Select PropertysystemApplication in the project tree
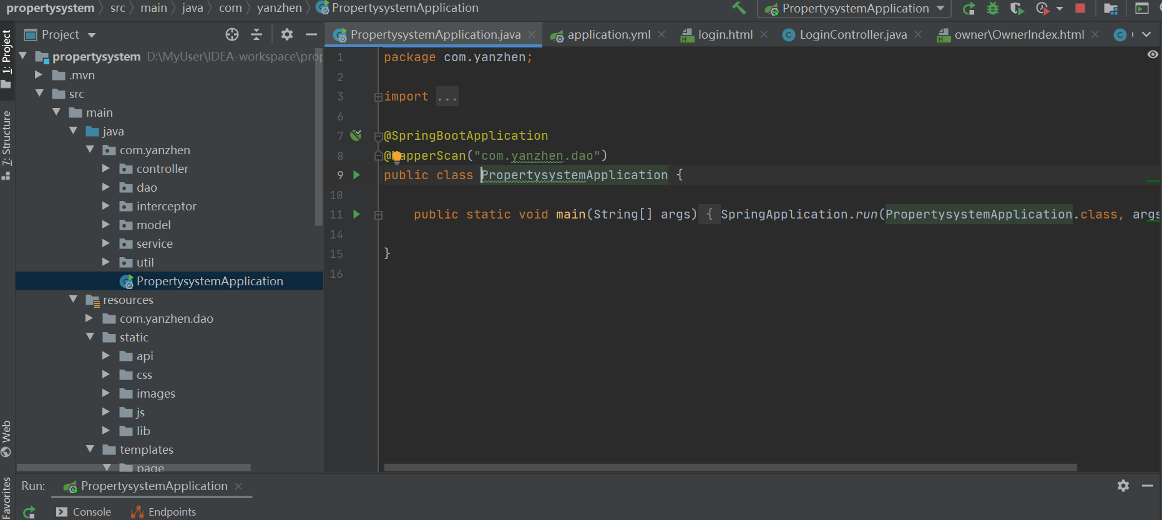The height and width of the screenshot is (520, 1162). click(169, 281)
